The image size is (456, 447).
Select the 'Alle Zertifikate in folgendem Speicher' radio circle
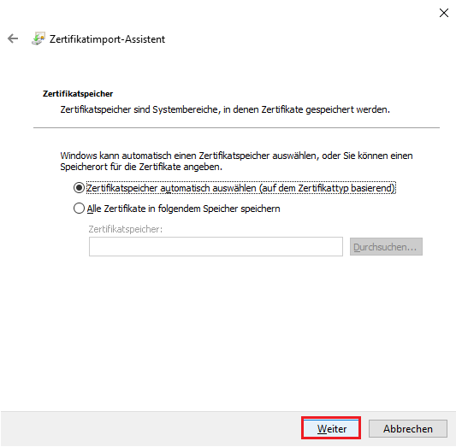pyautogui.click(x=79, y=209)
